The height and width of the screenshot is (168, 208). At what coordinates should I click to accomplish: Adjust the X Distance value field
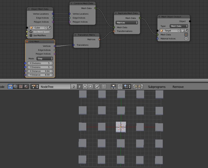(x=40, y=71)
